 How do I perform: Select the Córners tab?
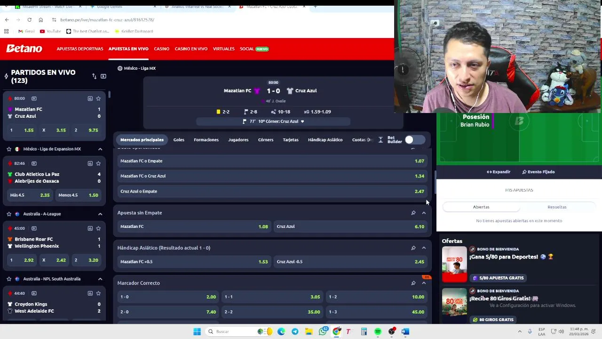pos(266,140)
